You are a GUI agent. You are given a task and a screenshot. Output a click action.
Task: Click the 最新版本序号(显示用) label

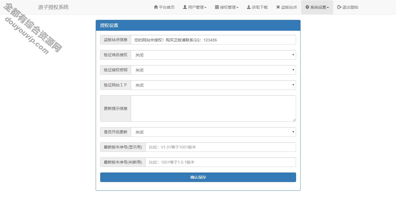(x=123, y=147)
